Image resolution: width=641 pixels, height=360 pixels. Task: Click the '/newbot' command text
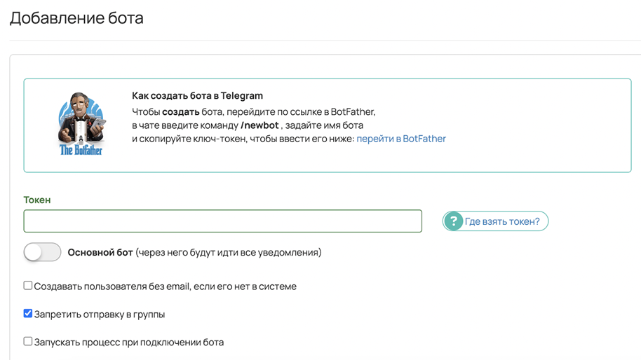259,125
